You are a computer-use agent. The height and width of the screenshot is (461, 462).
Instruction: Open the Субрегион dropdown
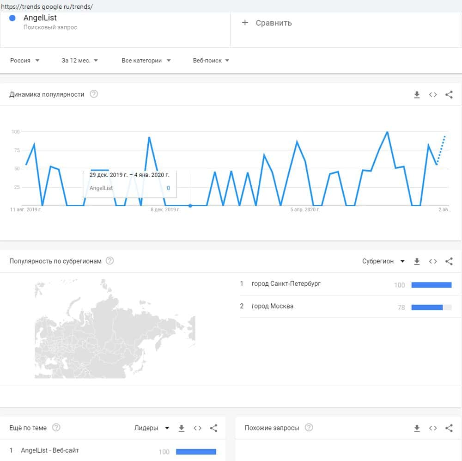tap(383, 261)
